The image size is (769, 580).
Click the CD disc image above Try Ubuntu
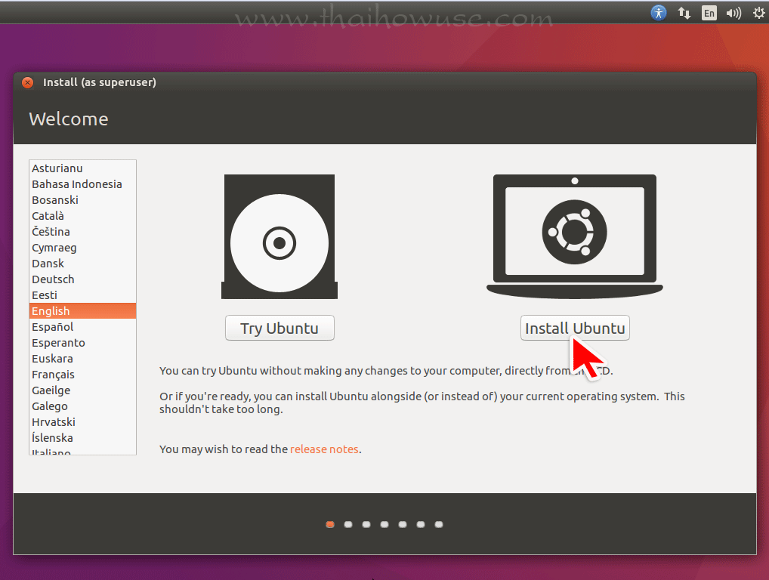[279, 236]
